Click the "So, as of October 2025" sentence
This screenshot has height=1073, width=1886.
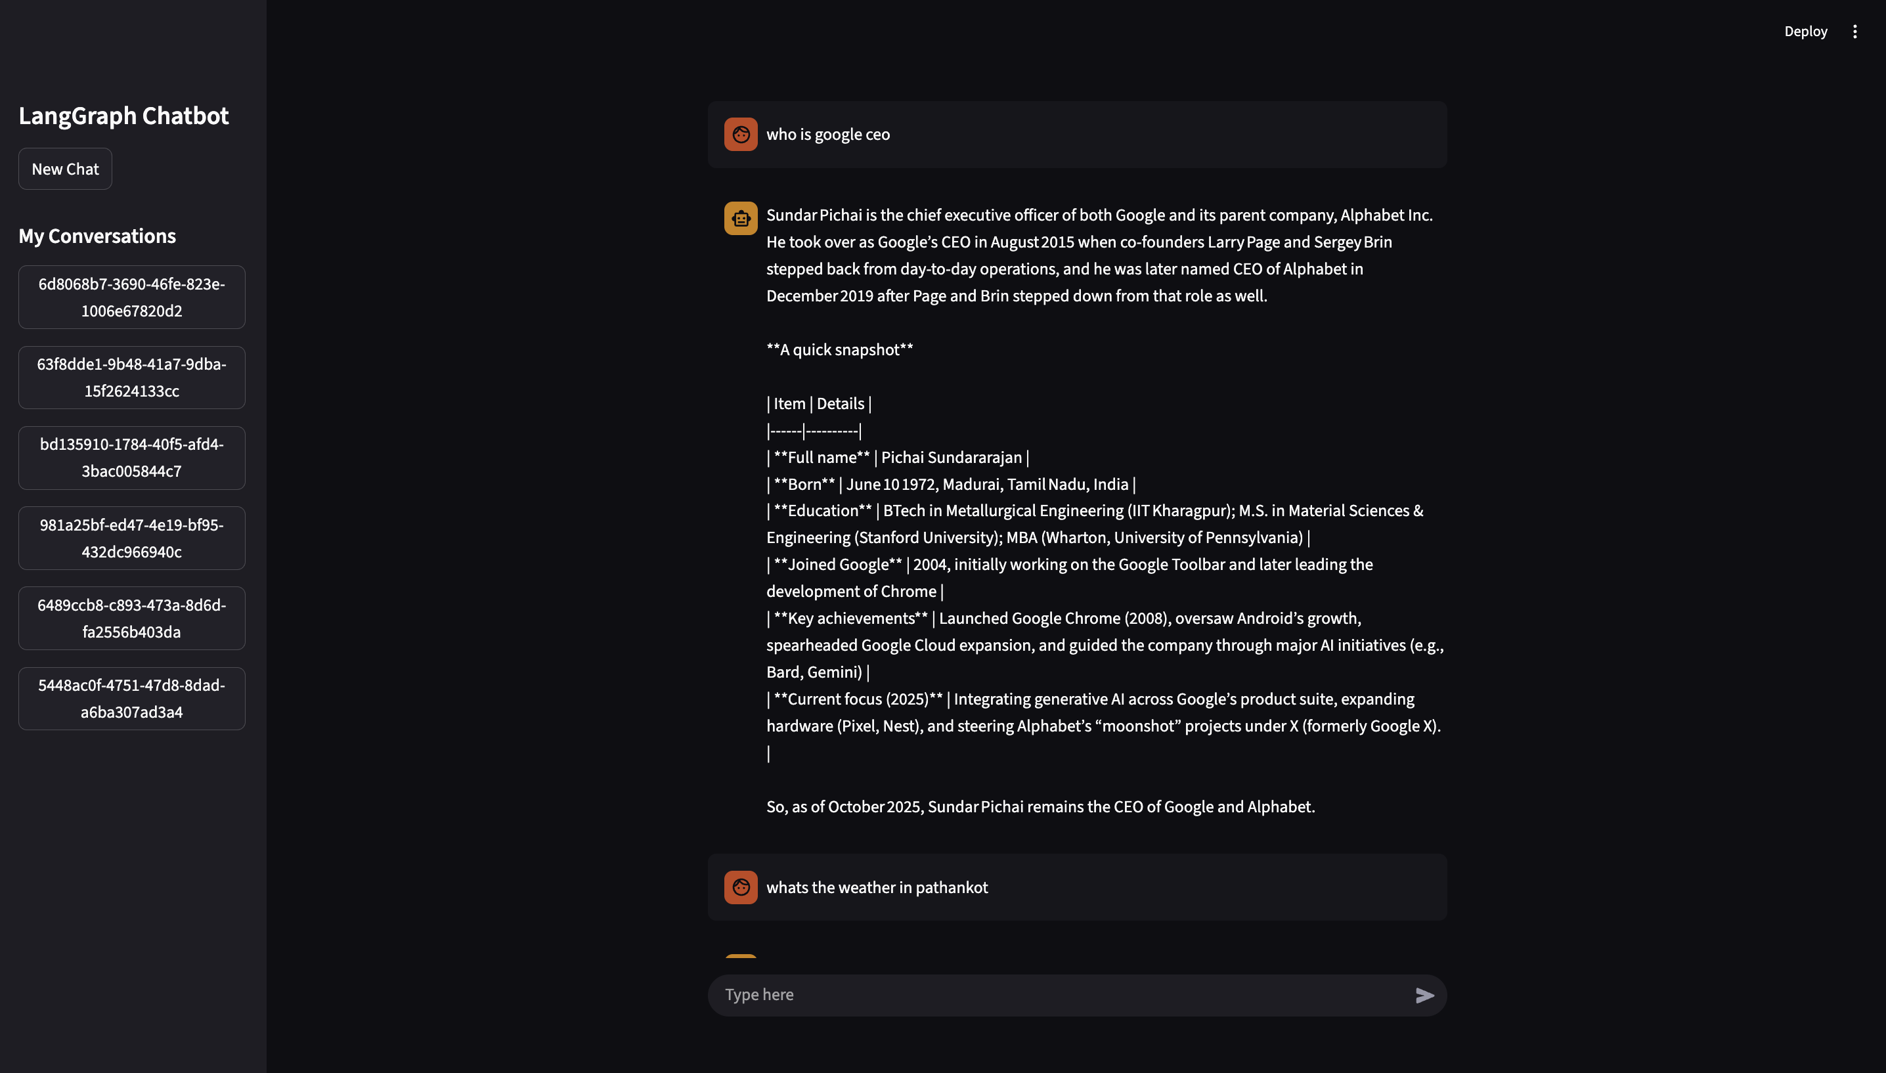click(x=1040, y=806)
